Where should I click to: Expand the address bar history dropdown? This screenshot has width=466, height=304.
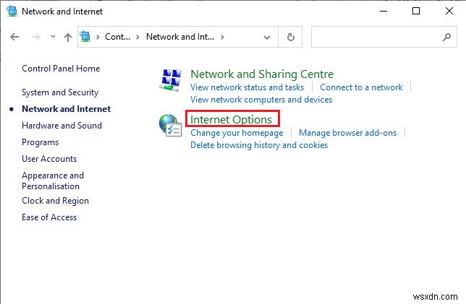(x=271, y=37)
